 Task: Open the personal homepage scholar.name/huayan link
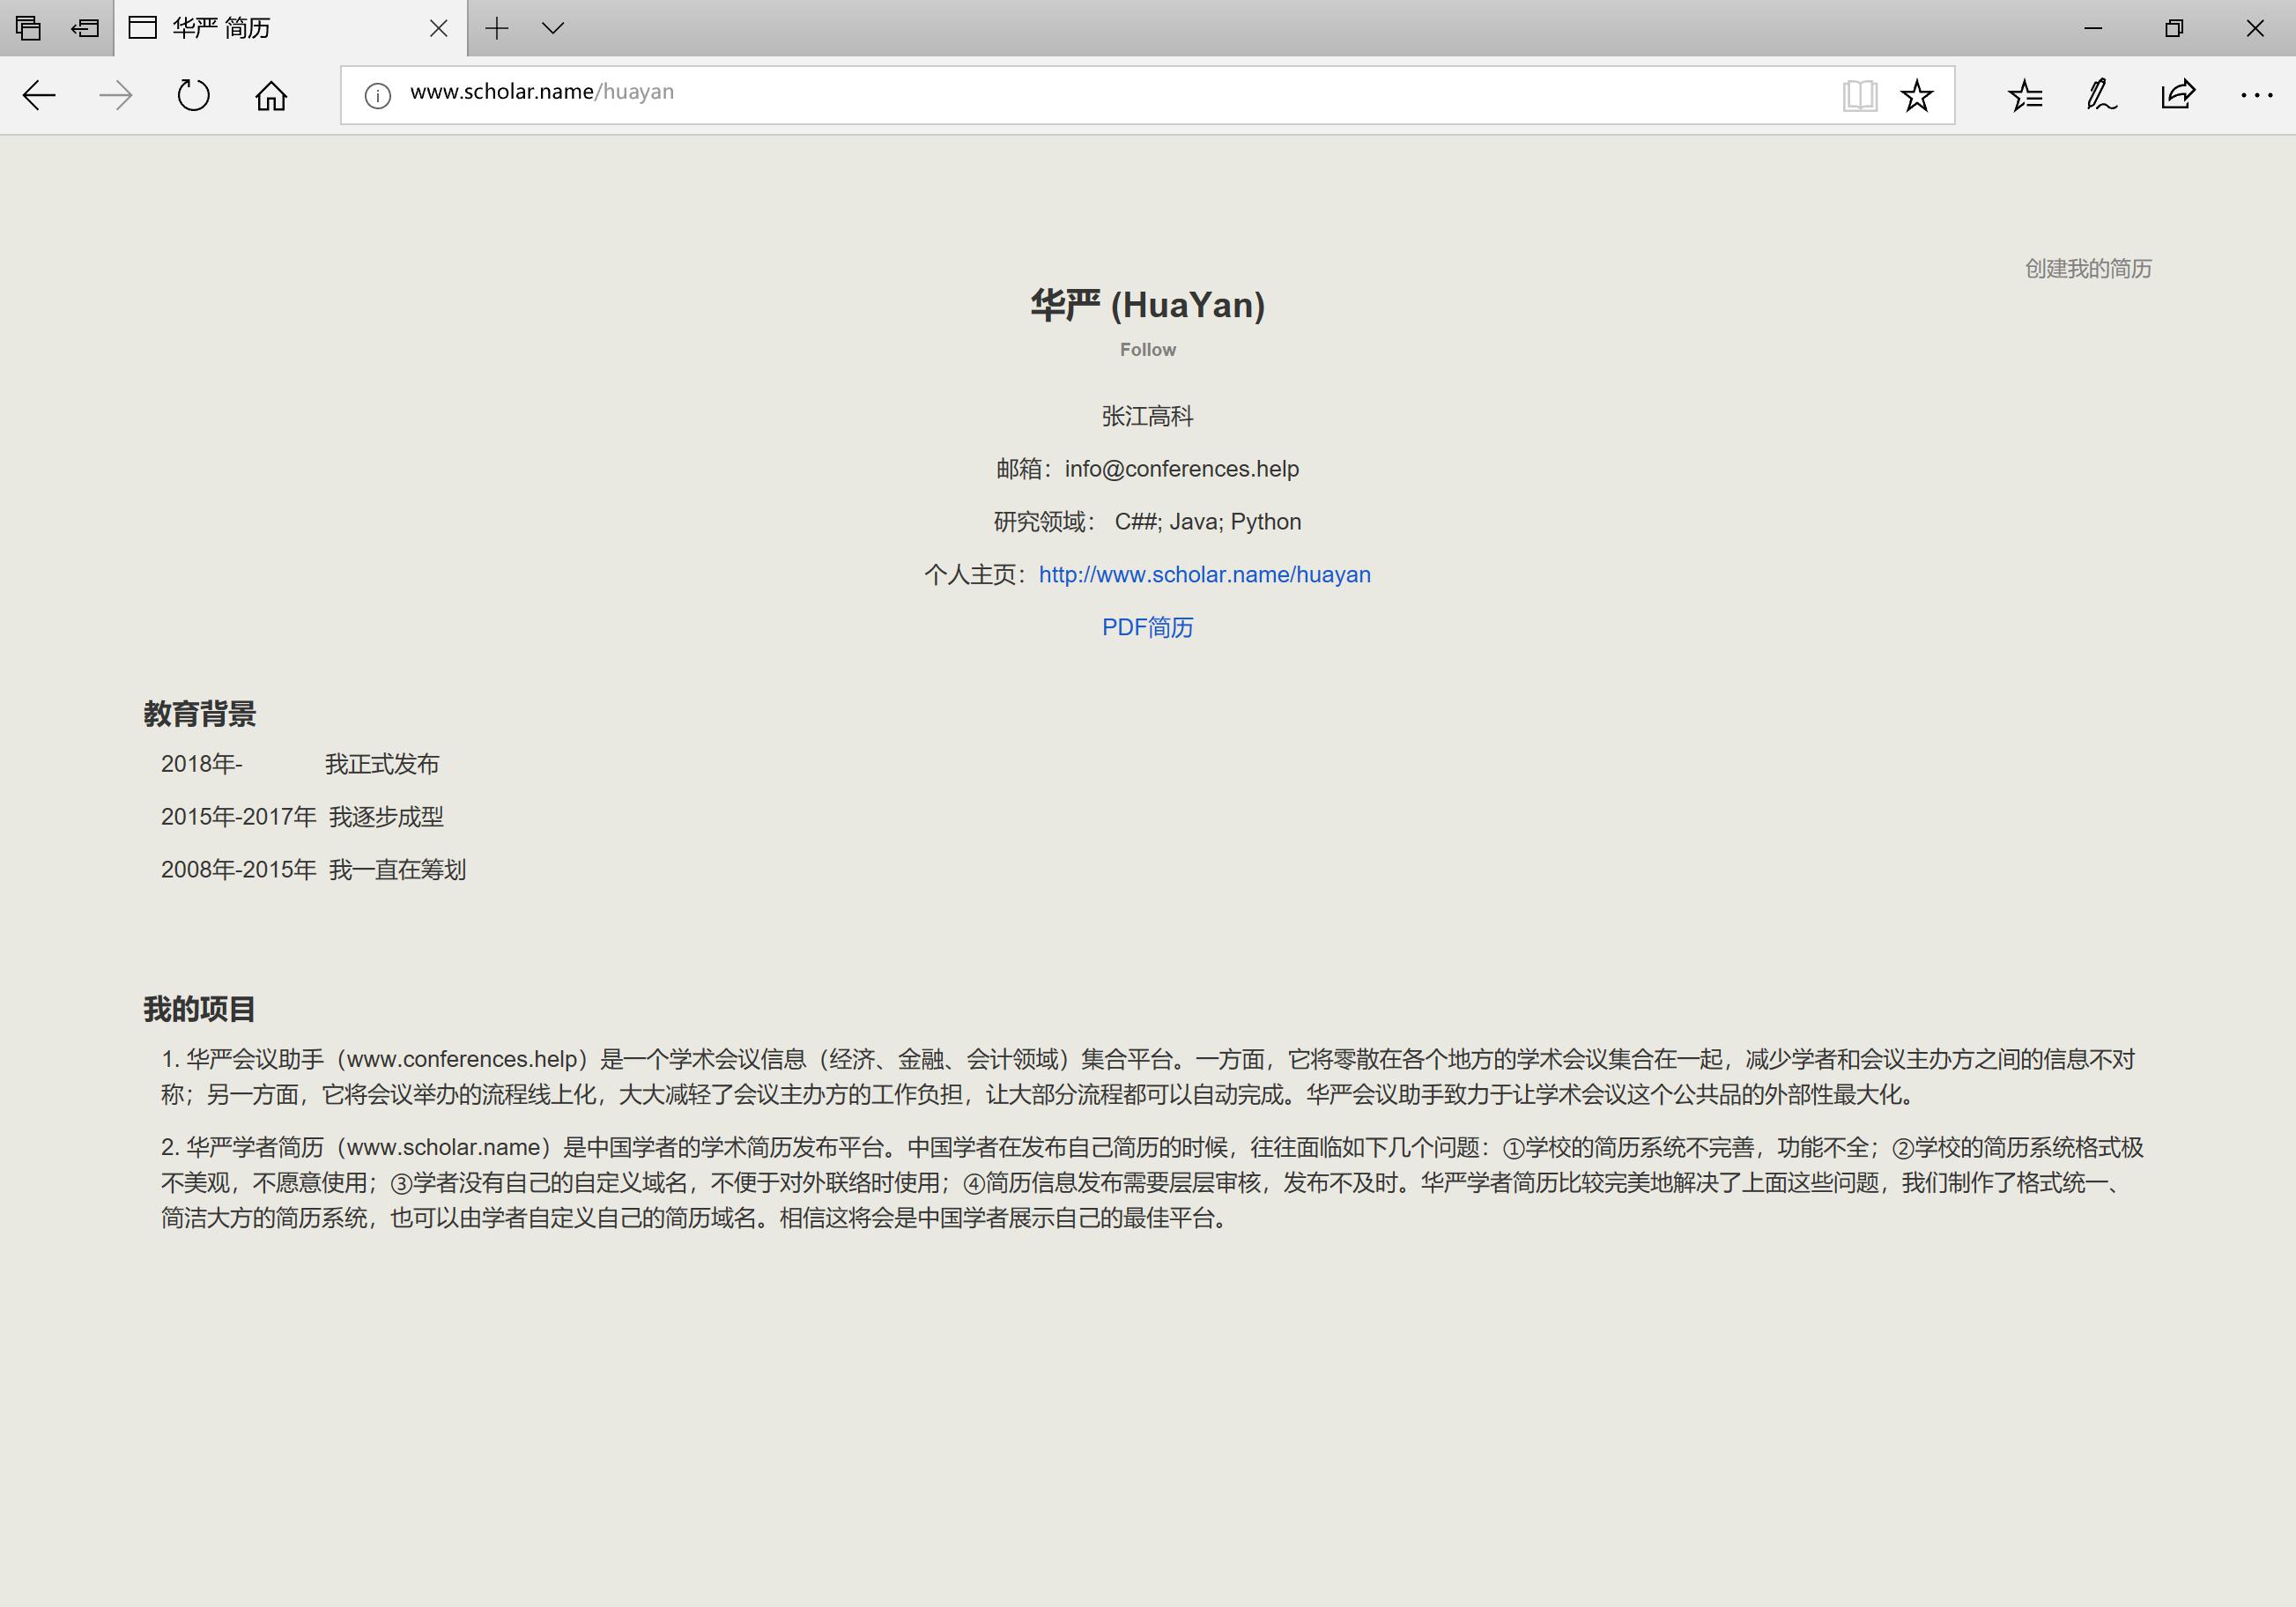tap(1204, 575)
